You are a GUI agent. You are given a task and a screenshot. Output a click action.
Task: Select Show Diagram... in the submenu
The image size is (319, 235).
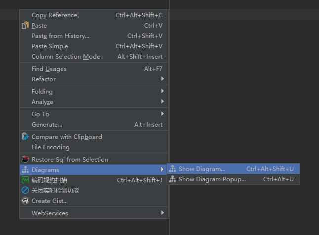click(234, 169)
